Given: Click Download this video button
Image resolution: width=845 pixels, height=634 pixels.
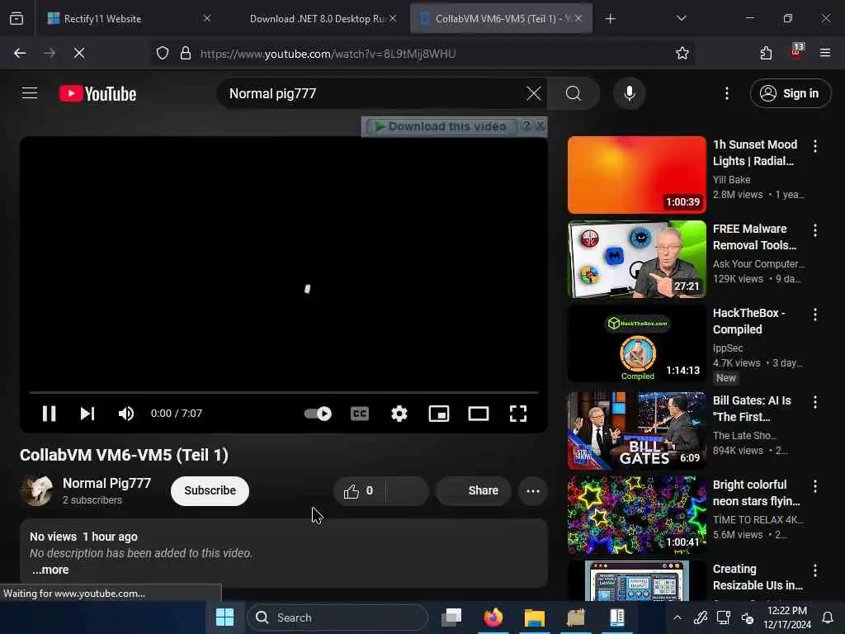Looking at the screenshot, I should point(441,126).
